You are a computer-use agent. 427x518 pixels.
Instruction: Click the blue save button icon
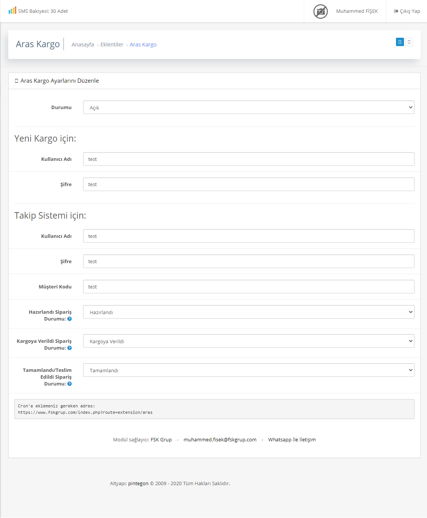[400, 42]
